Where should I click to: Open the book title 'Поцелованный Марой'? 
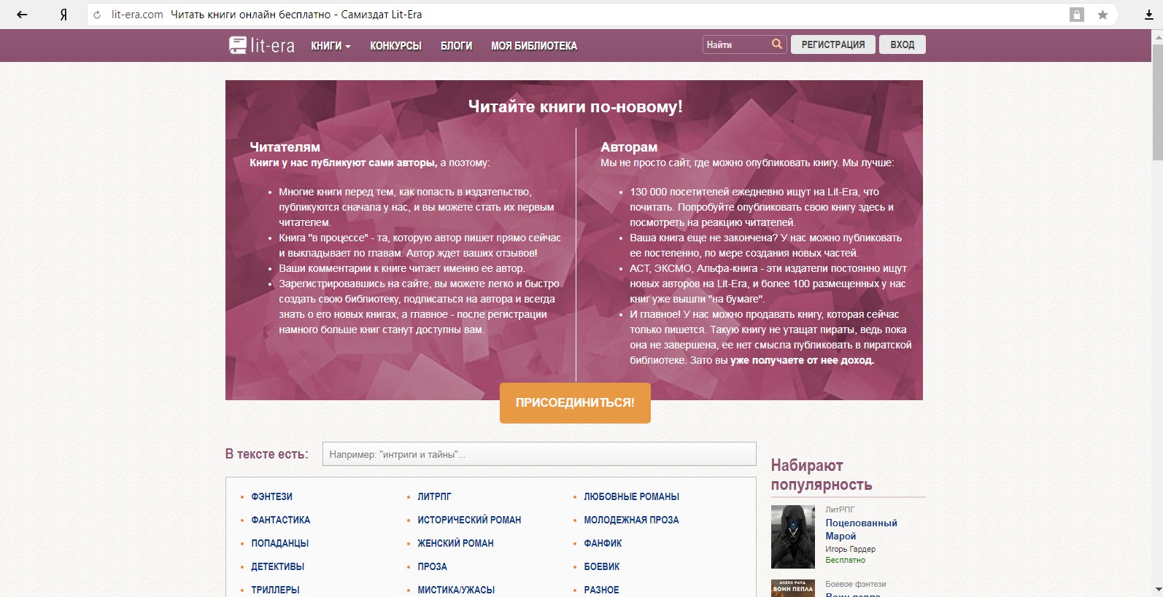pos(861,529)
